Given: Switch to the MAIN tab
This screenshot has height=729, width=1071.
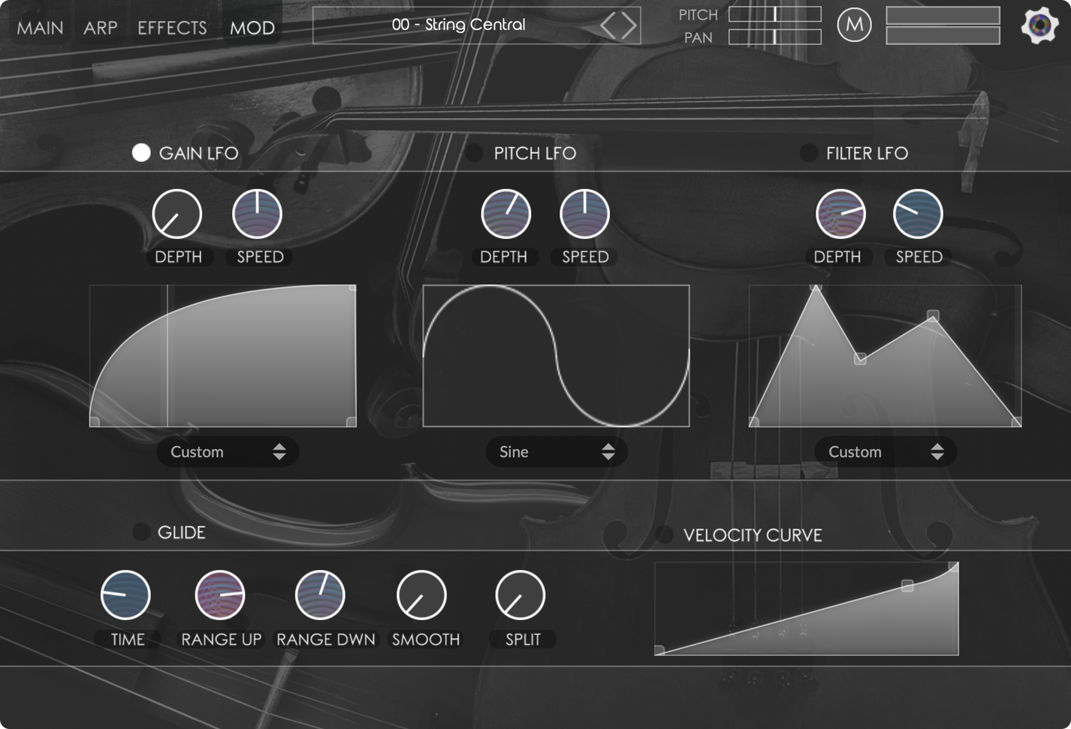Looking at the screenshot, I should tap(39, 28).
